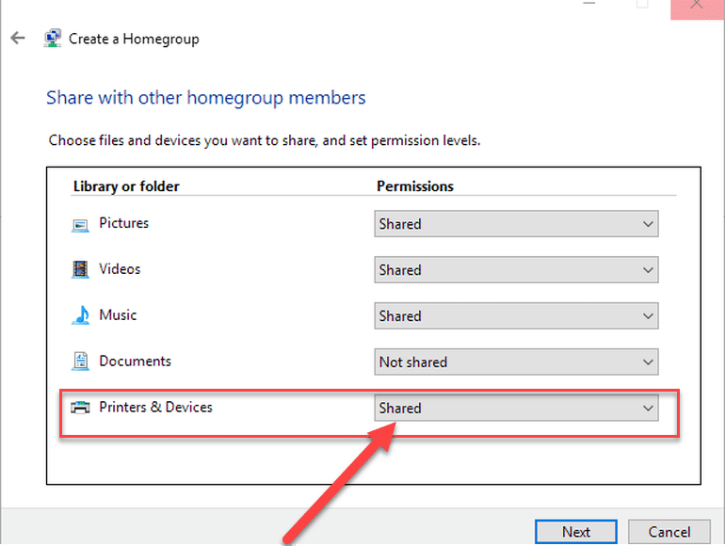Click the 'Create a Homegroup' title text
The height and width of the screenshot is (546, 725).
pos(134,40)
